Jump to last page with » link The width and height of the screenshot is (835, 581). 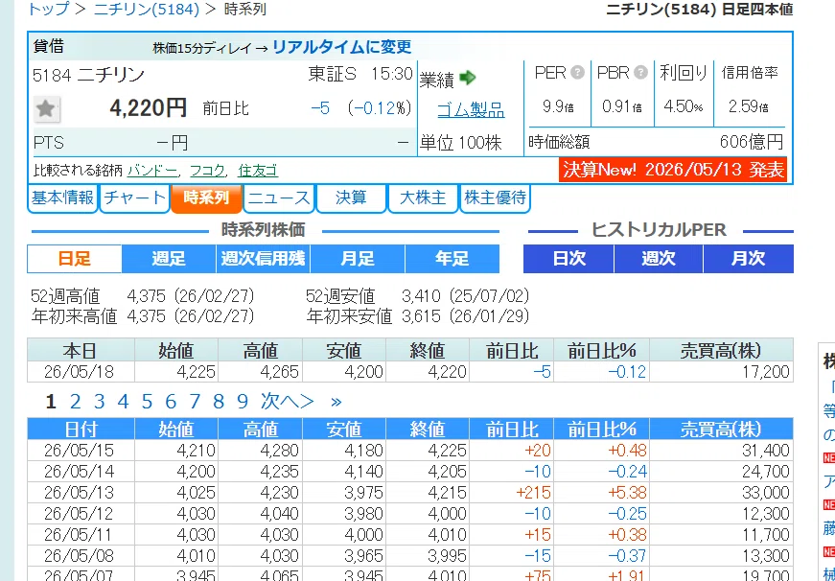click(x=336, y=402)
